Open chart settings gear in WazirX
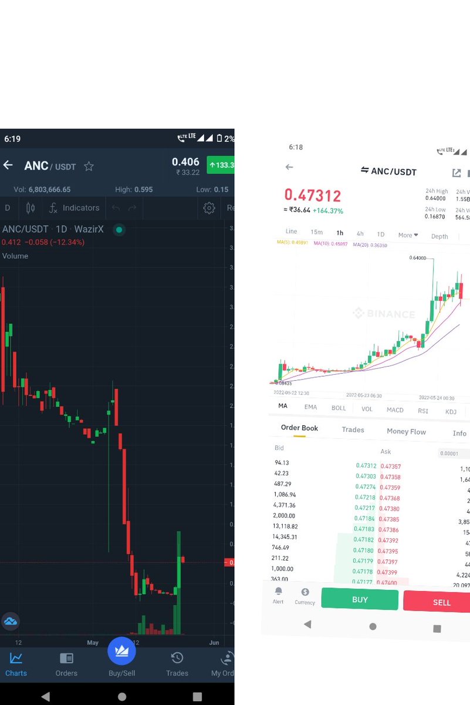Screen dimensions: 470x705 pyautogui.click(x=208, y=208)
